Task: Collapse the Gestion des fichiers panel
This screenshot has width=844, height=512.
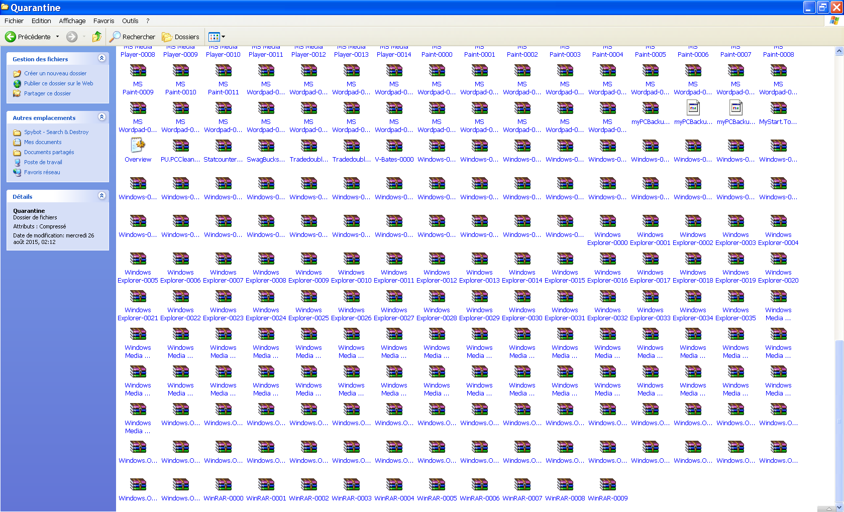Action: tap(102, 58)
